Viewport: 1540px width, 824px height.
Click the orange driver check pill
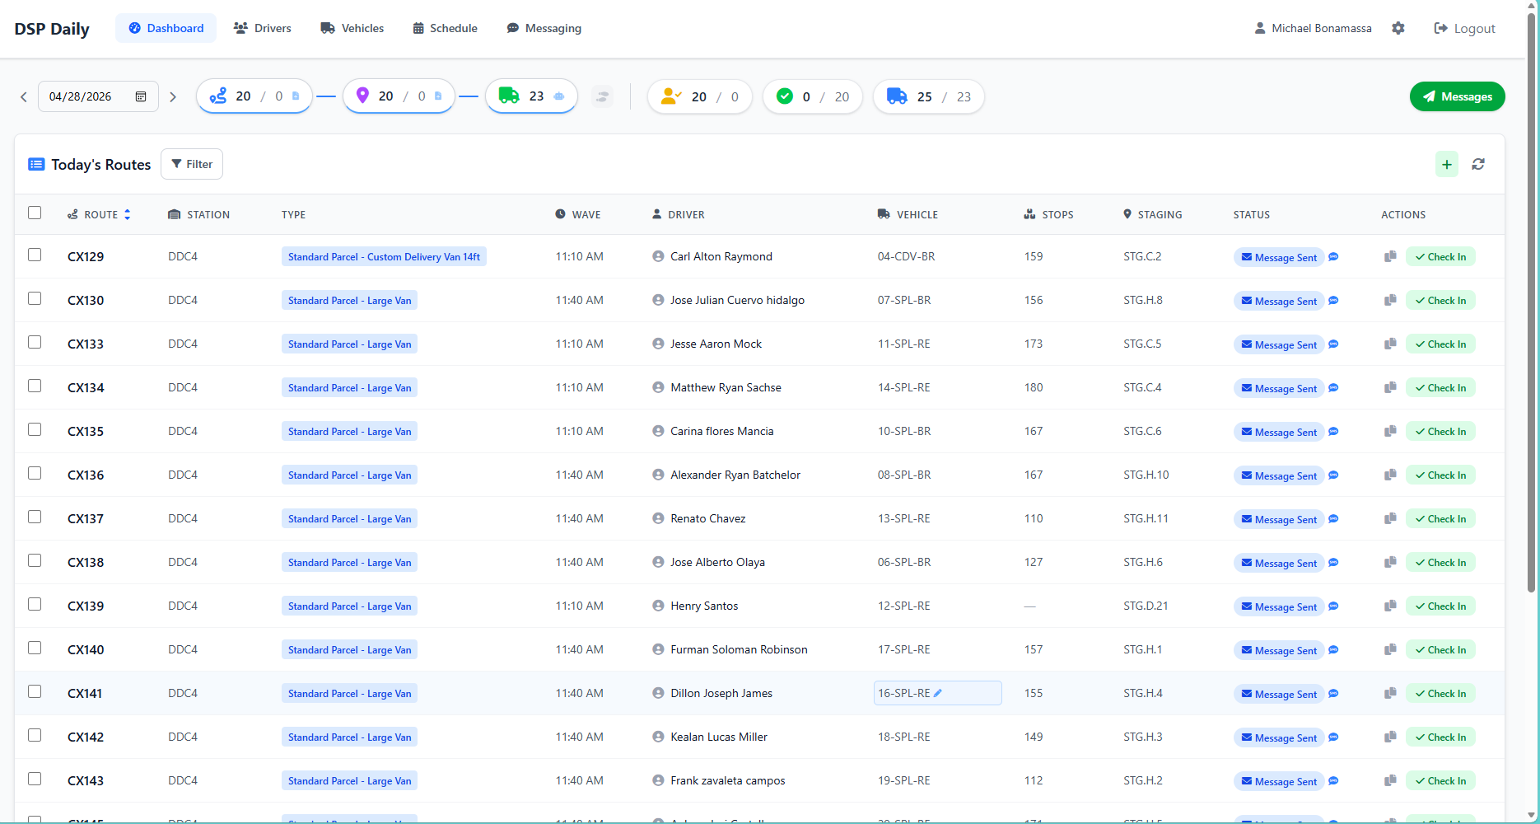[x=700, y=96]
